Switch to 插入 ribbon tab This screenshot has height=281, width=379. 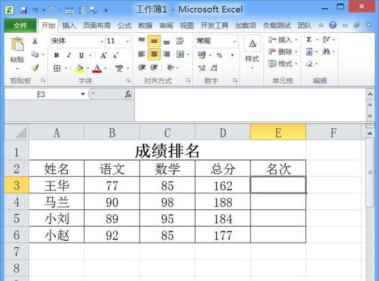[69, 26]
